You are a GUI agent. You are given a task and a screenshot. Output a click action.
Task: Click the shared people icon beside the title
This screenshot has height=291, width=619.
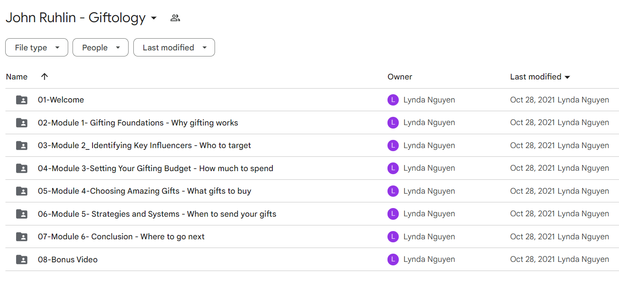[175, 18]
